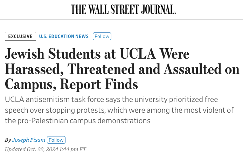Click The Wall Street Journal masthead logo

point(123,9)
